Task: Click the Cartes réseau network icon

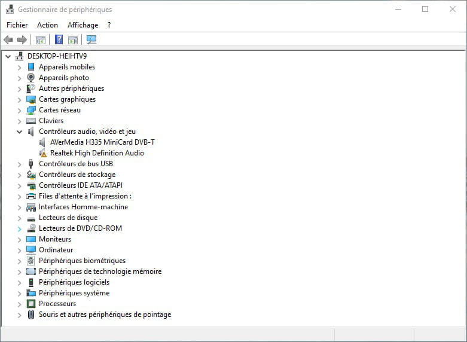Action: (30, 110)
